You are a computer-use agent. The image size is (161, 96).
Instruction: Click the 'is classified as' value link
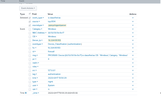54,18
